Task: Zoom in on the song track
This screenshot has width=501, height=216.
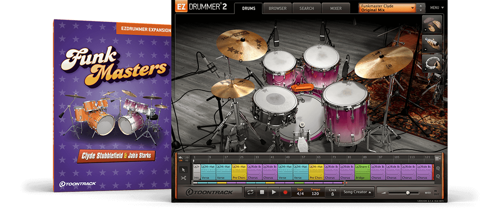Action: tap(438, 168)
